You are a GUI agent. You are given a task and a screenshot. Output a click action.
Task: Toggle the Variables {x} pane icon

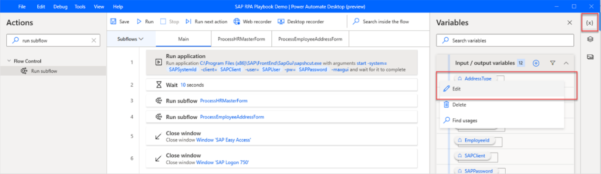590,22
